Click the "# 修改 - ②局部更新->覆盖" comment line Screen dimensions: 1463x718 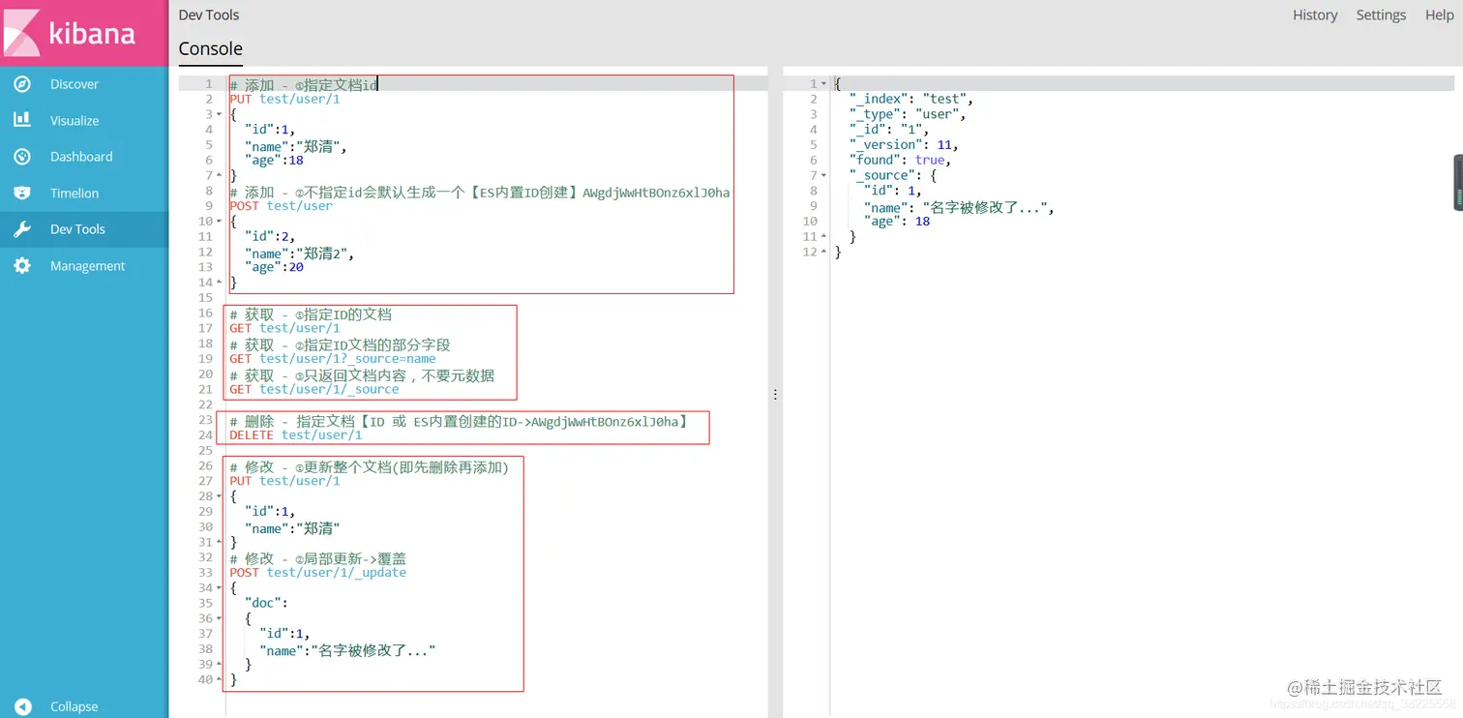tap(318, 558)
